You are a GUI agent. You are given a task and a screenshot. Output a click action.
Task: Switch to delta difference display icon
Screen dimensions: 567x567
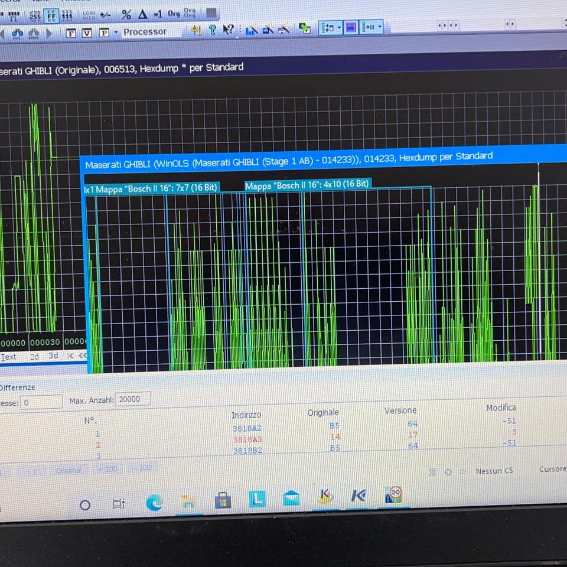pyautogui.click(x=142, y=14)
